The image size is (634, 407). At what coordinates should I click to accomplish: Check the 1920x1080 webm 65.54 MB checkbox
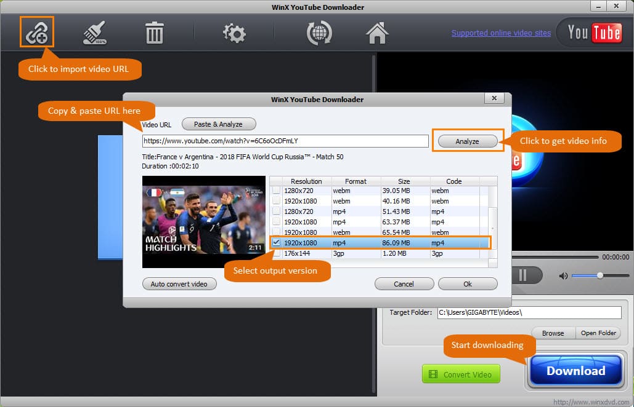277,232
